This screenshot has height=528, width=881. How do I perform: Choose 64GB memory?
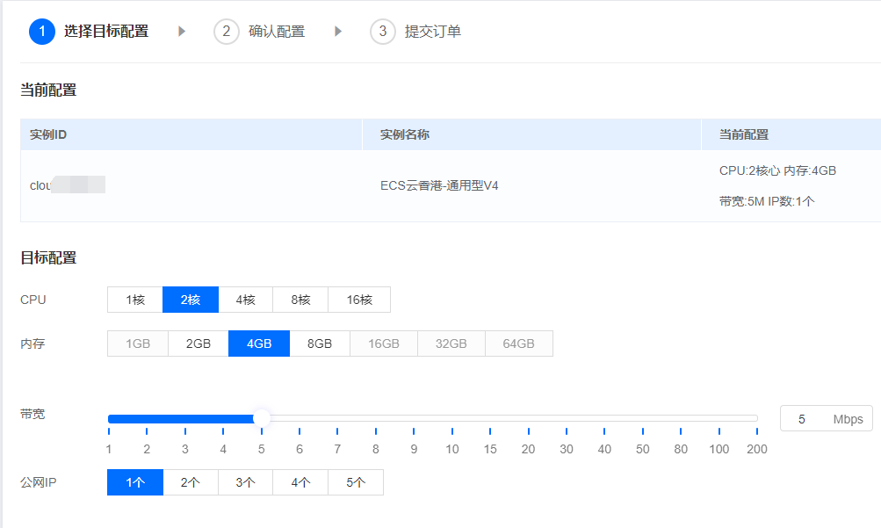518,343
